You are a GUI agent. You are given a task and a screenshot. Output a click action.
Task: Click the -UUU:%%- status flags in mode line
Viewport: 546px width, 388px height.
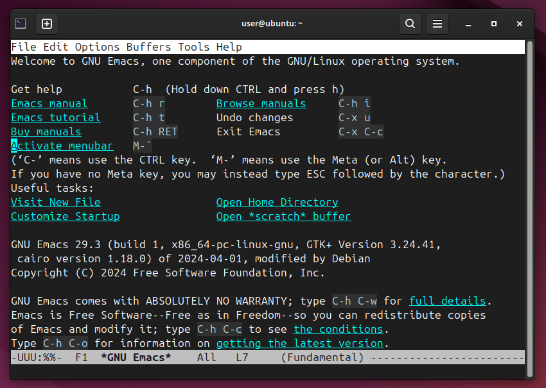(37, 357)
